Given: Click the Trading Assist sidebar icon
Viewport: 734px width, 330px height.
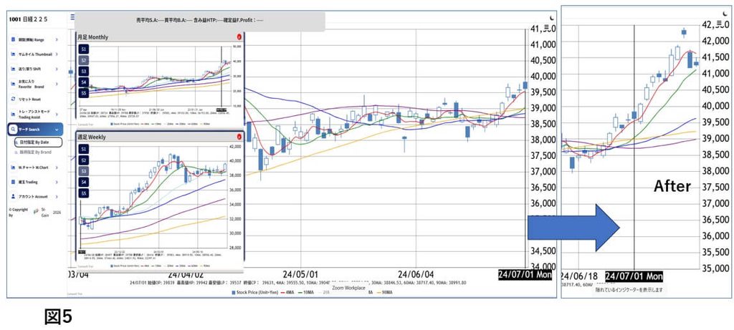Looking at the screenshot, I should pos(13,114).
